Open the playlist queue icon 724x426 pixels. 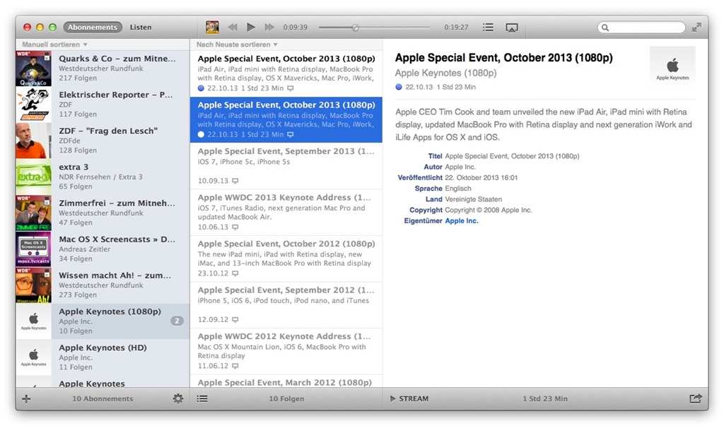[x=488, y=28]
